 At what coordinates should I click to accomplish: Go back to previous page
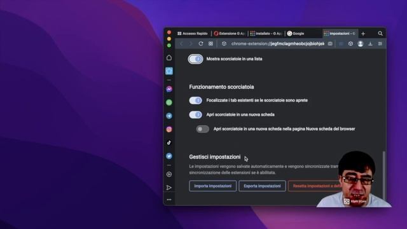pyautogui.click(x=181, y=44)
